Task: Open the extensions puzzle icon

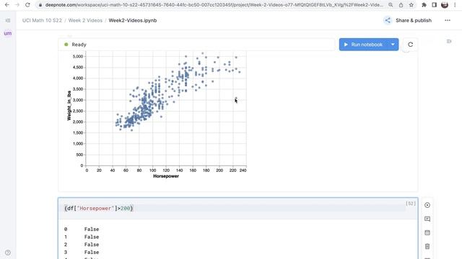Action: [x=424, y=5]
